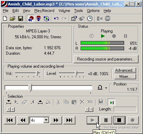
Task: Click the New file icon
Action: coord(5,18)
